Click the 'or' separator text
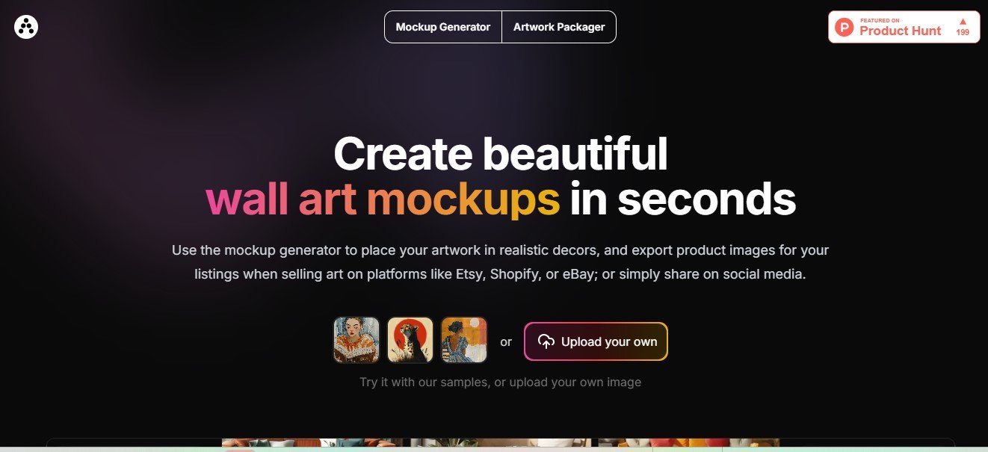The image size is (988, 452). pos(506,342)
